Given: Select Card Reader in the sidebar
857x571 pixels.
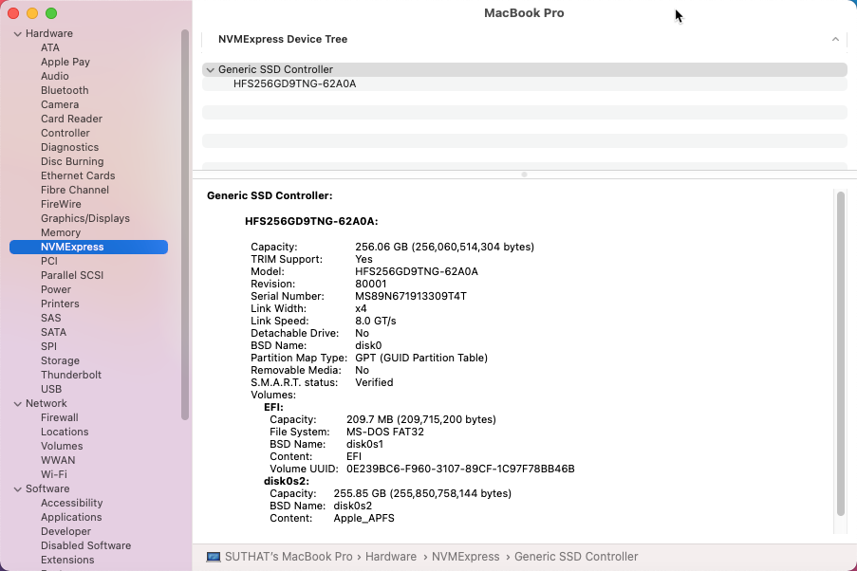Looking at the screenshot, I should pyautogui.click(x=71, y=119).
